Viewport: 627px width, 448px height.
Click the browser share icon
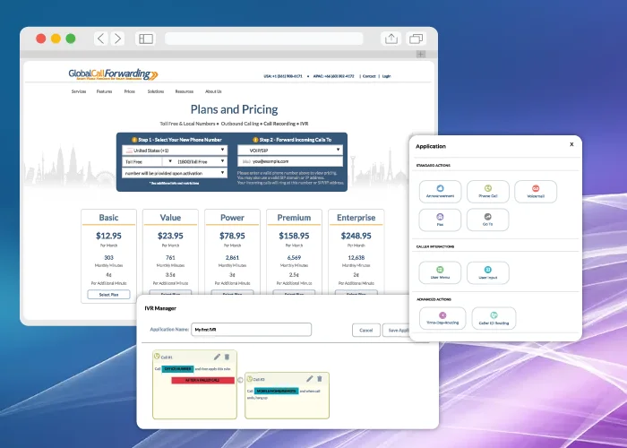[x=391, y=39]
